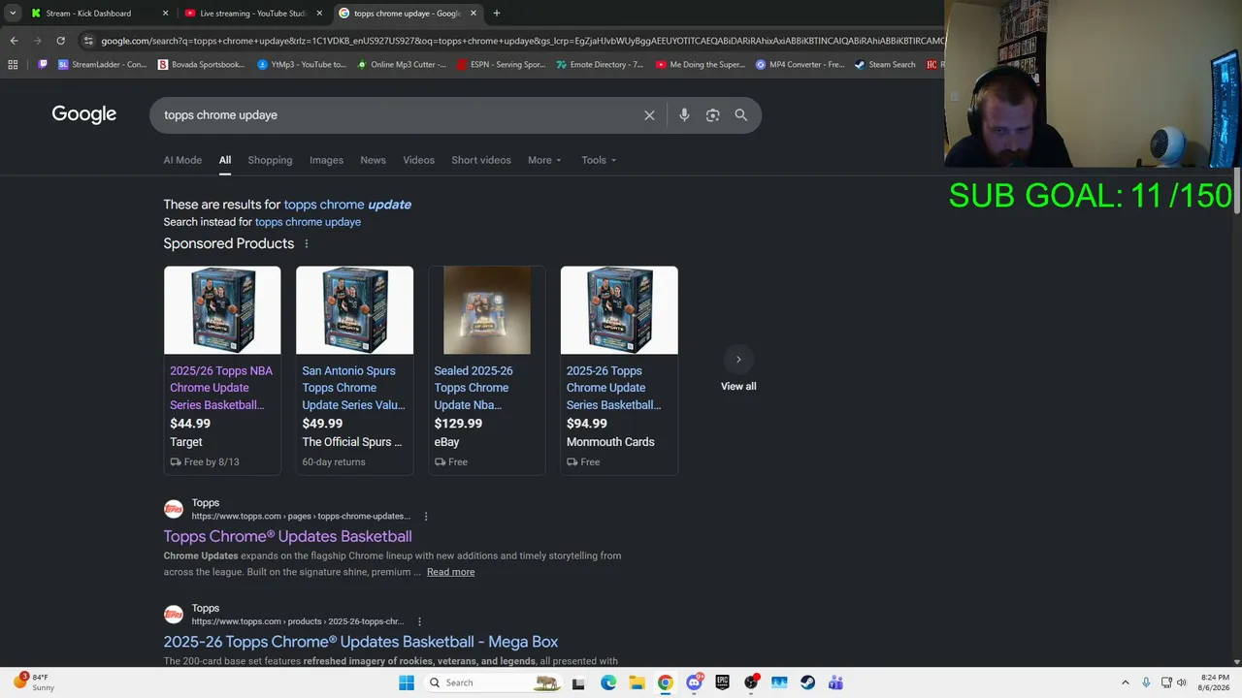The width and height of the screenshot is (1242, 698).
Task: Open Microsoft Teams from the taskbar
Action: [835, 682]
